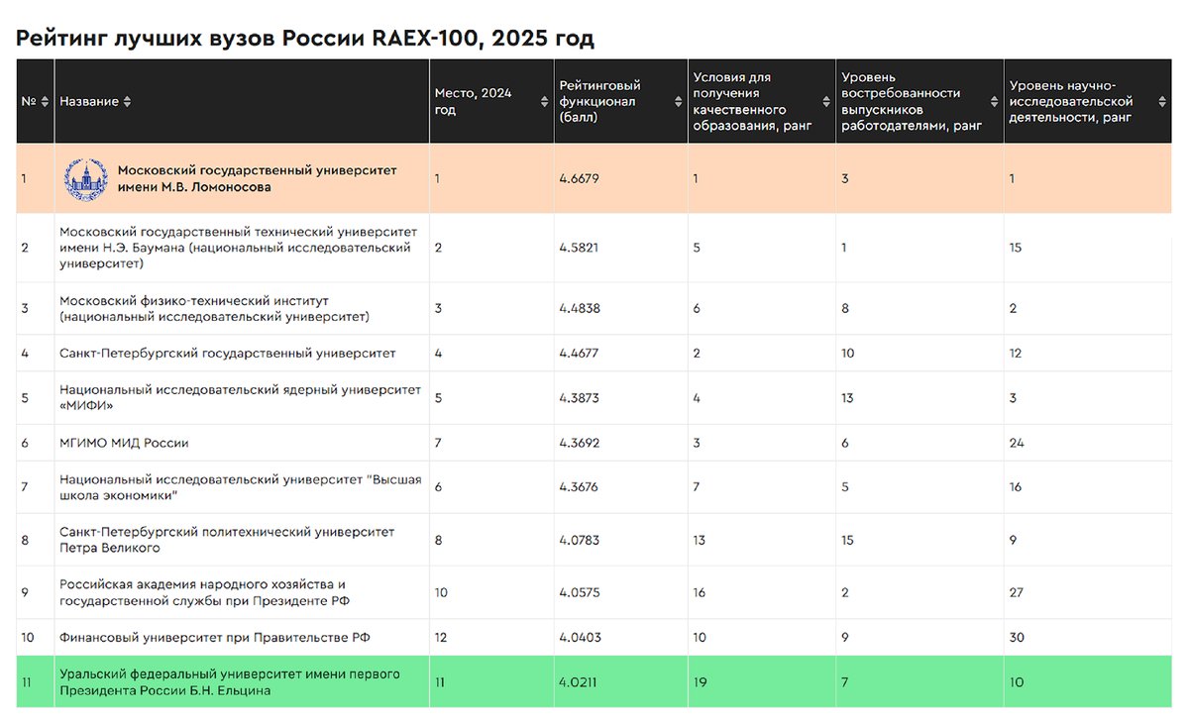The image size is (1189, 724).
Task: Click score value 4.4838
Action: point(580,308)
